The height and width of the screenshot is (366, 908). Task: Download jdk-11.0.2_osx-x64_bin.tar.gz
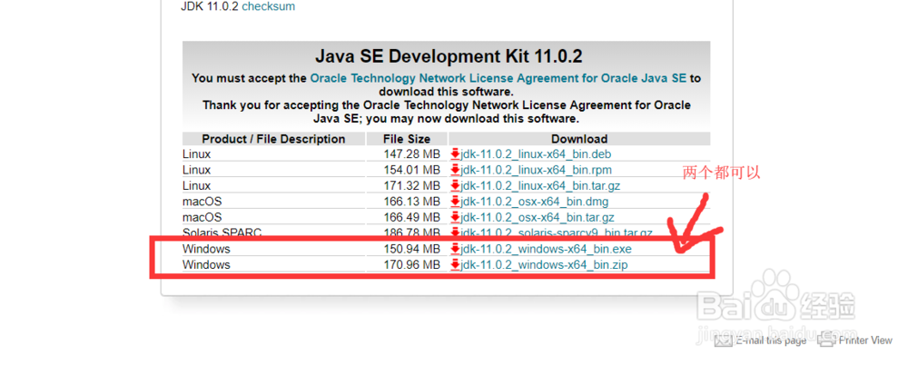click(x=538, y=218)
